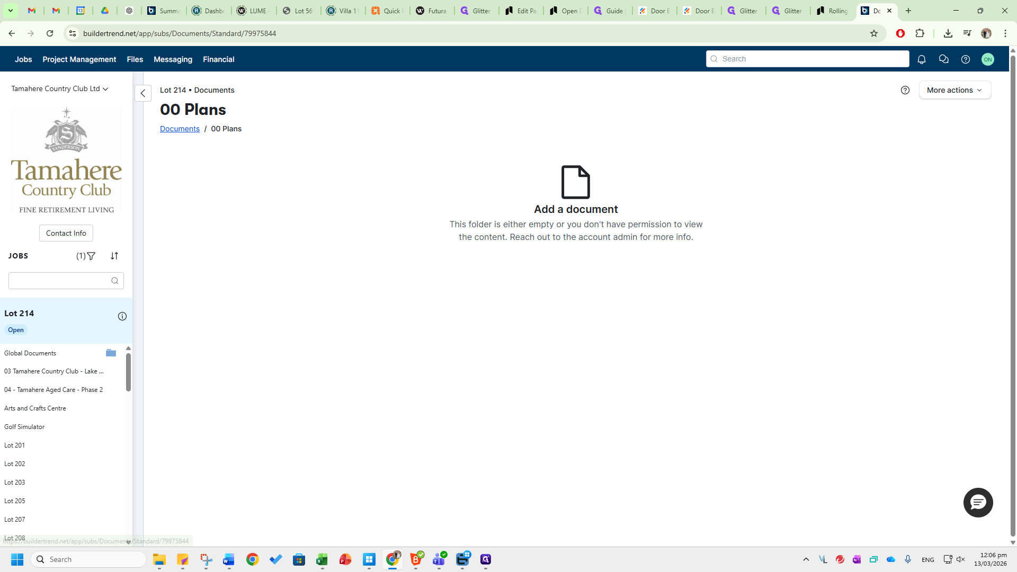Click the jobs sort arrows icon
The height and width of the screenshot is (572, 1017).
(x=114, y=256)
